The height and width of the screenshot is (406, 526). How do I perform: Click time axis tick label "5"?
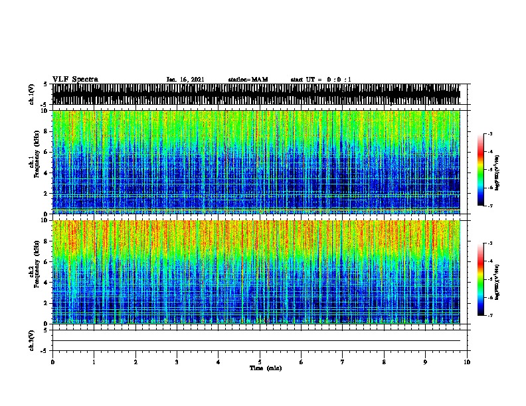(260, 362)
